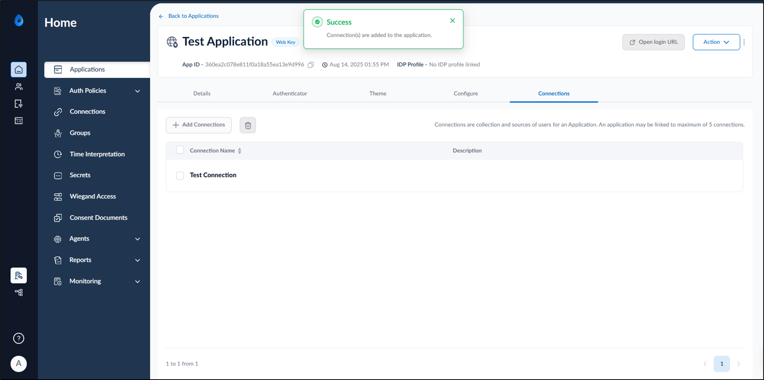The width and height of the screenshot is (764, 380).
Task: Click the droplet logo at top left
Action: tap(19, 20)
